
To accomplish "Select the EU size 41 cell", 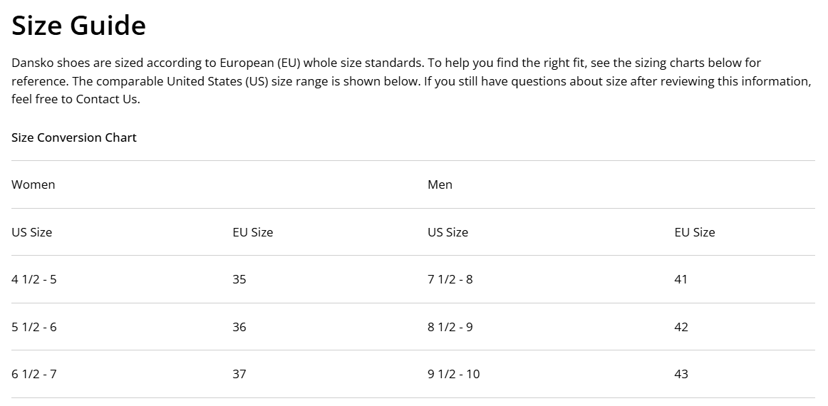I will [681, 279].
